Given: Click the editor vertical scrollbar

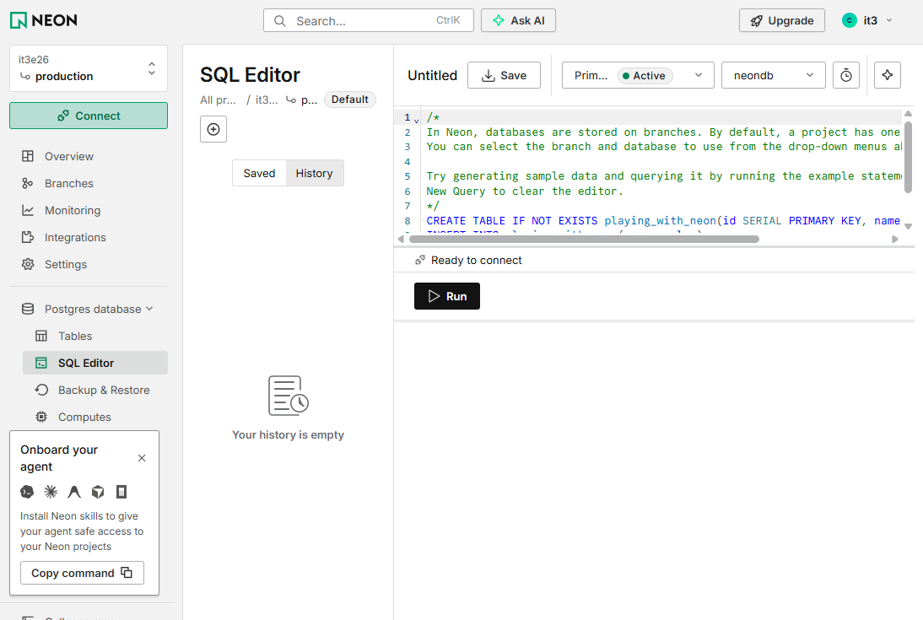Looking at the screenshot, I should tap(908, 157).
